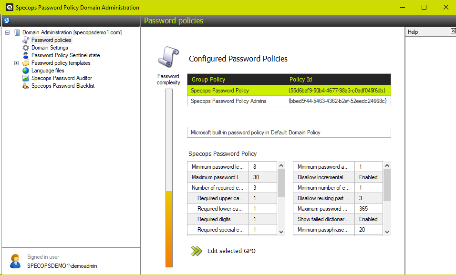The width and height of the screenshot is (456, 275).
Task: Click the Required special c... row
Action: (232, 229)
